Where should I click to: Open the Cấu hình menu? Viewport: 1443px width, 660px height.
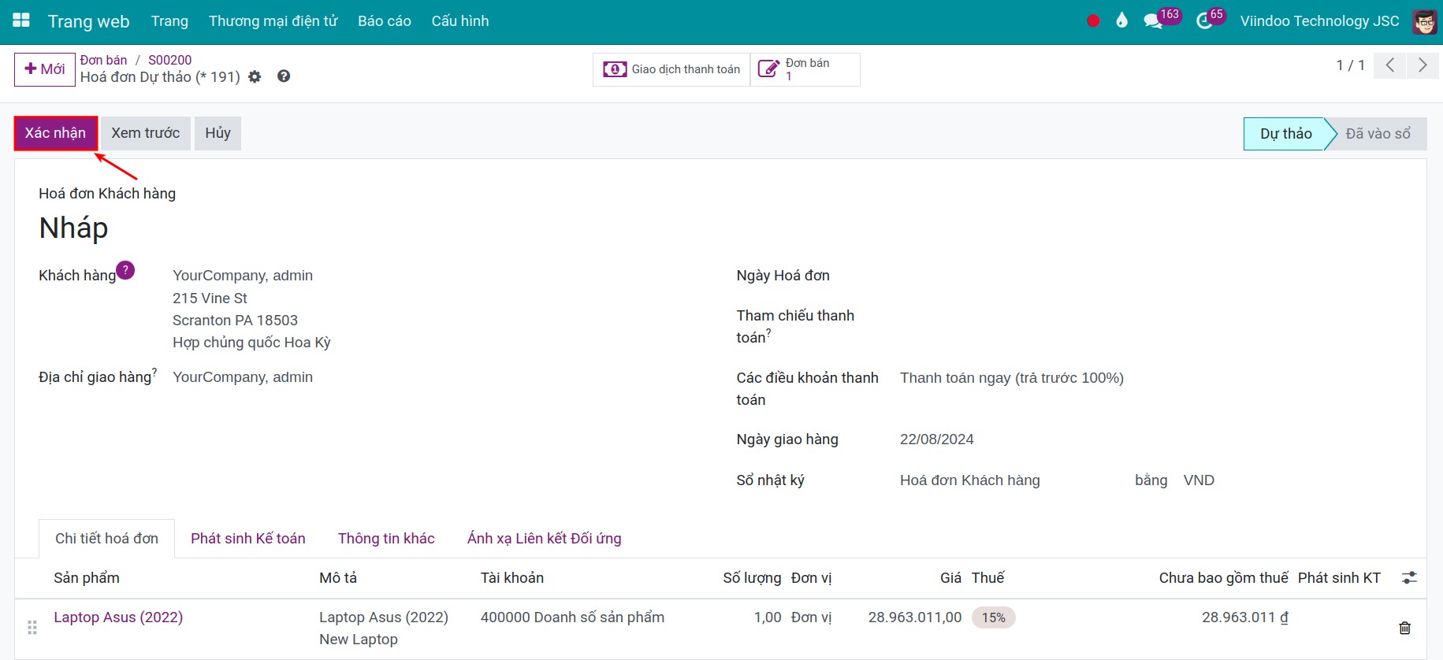[x=460, y=21]
